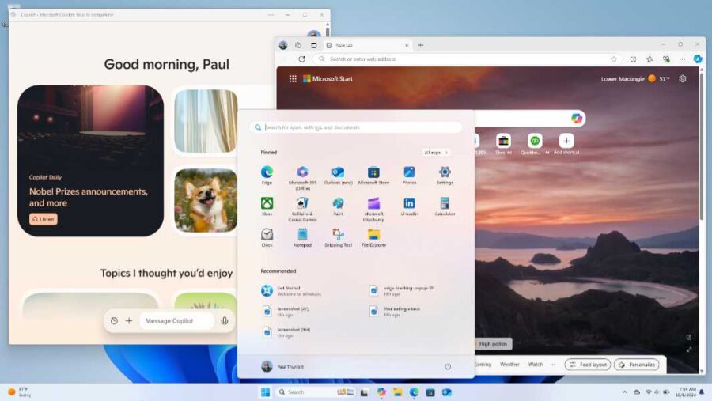This screenshot has width=712, height=401.
Task: Select the Weather feed tab
Action: pyautogui.click(x=509, y=364)
